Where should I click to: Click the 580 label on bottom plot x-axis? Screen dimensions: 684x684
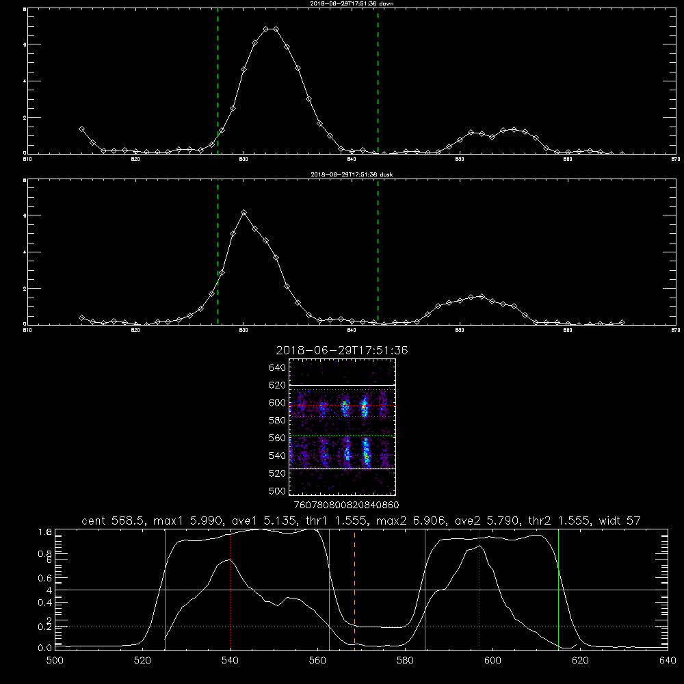tap(405, 661)
